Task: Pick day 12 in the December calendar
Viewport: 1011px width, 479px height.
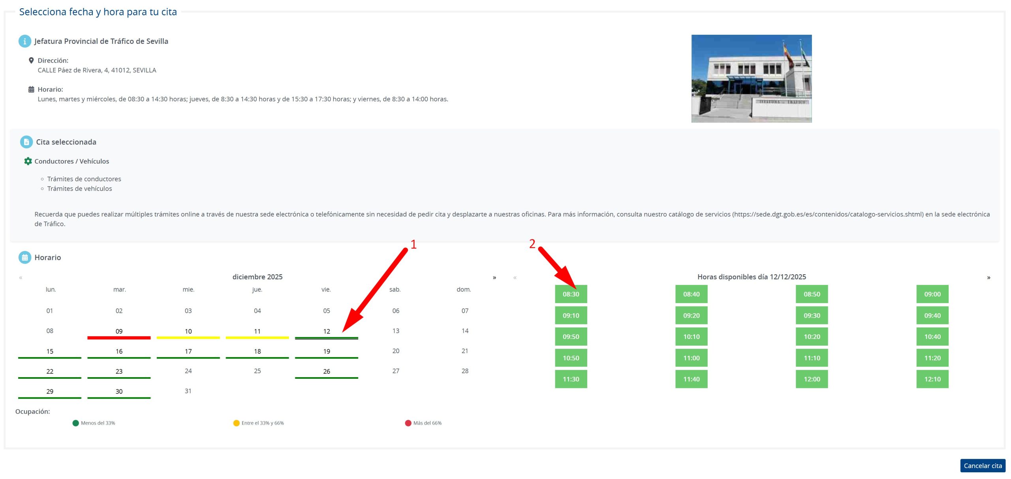Action: coord(327,331)
